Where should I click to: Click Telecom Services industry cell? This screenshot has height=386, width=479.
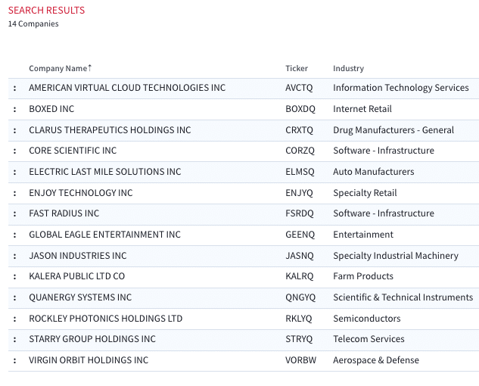tap(369, 339)
